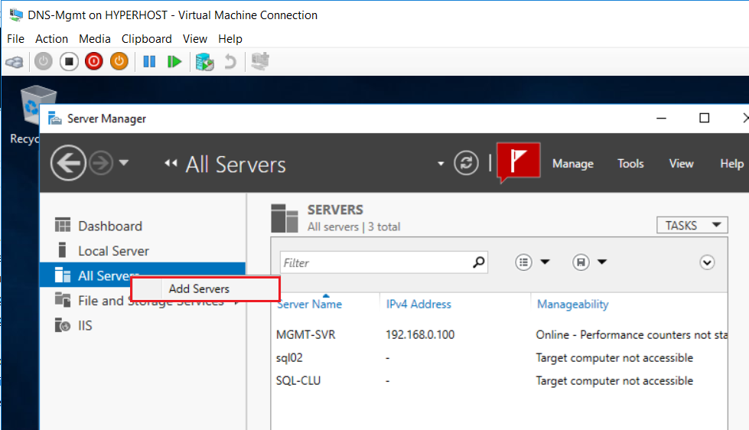Click the orange Save state icon
The width and height of the screenshot is (749, 430).
tap(119, 62)
